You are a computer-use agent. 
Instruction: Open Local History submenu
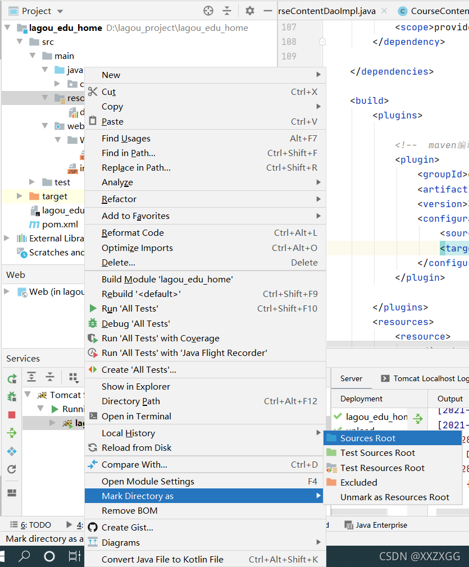coord(205,433)
